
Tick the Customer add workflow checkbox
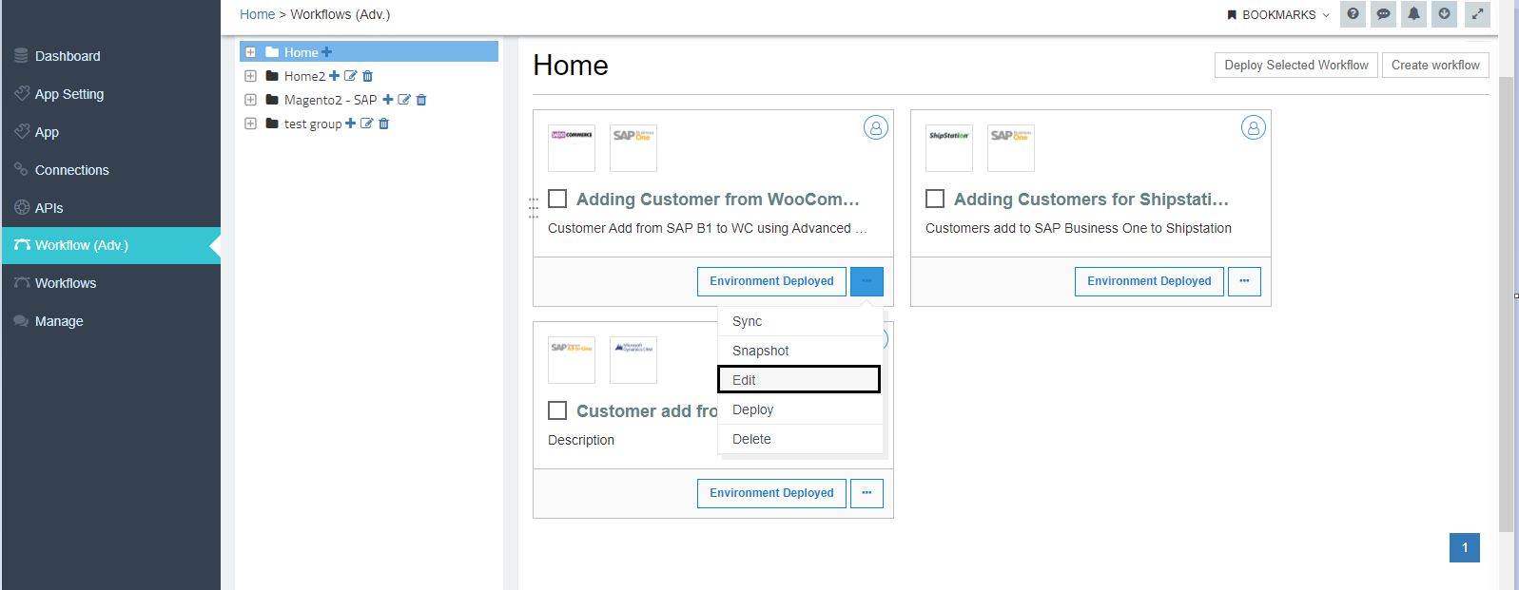[x=557, y=410]
